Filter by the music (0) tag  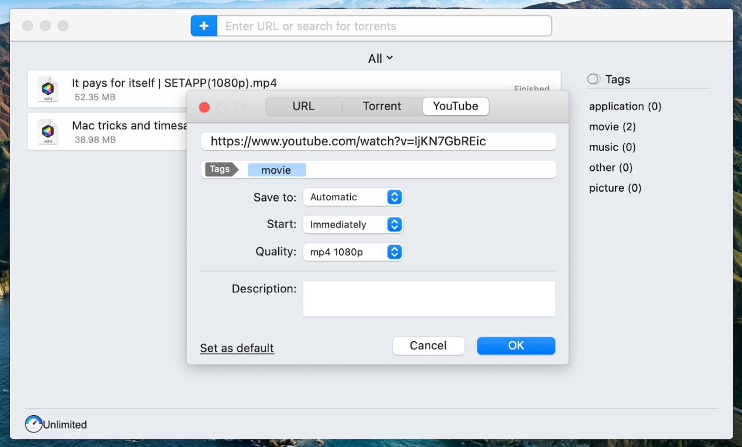pyautogui.click(x=613, y=147)
